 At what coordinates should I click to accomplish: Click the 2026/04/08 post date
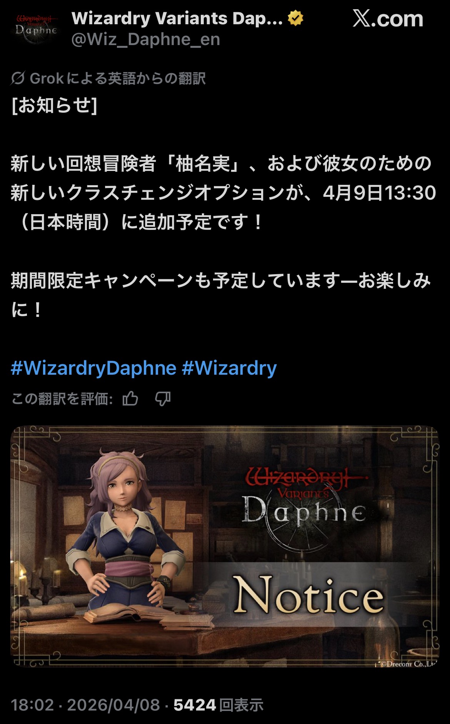(x=113, y=705)
